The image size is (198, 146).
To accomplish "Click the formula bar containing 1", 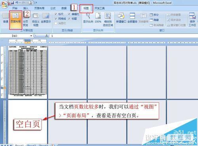I will pyautogui.click(x=124, y=36).
